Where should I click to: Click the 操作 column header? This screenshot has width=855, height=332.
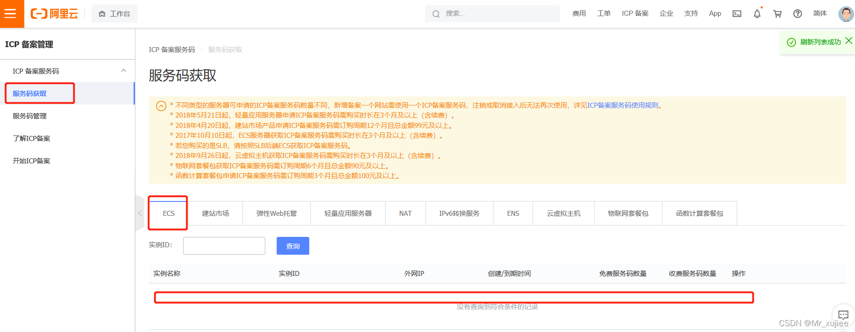[739, 273]
